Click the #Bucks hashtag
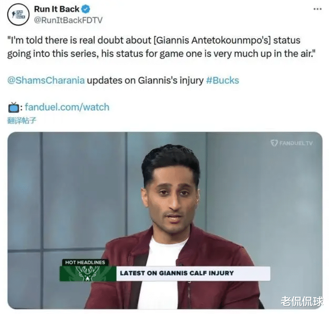Image resolution: width=329 pixels, height=314 pixels. [x=222, y=80]
